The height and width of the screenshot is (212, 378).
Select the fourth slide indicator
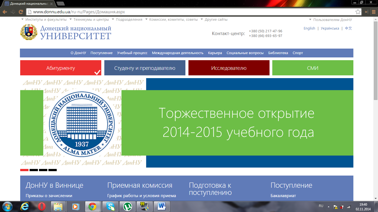(53, 170)
